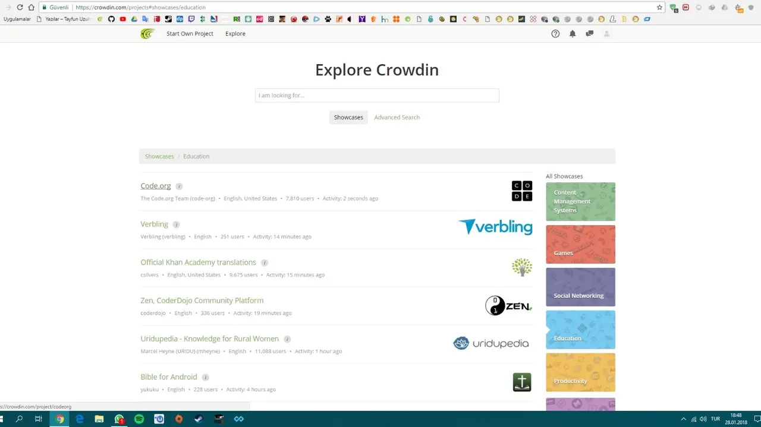
Task: Open the Explore menu item
Action: coord(235,34)
